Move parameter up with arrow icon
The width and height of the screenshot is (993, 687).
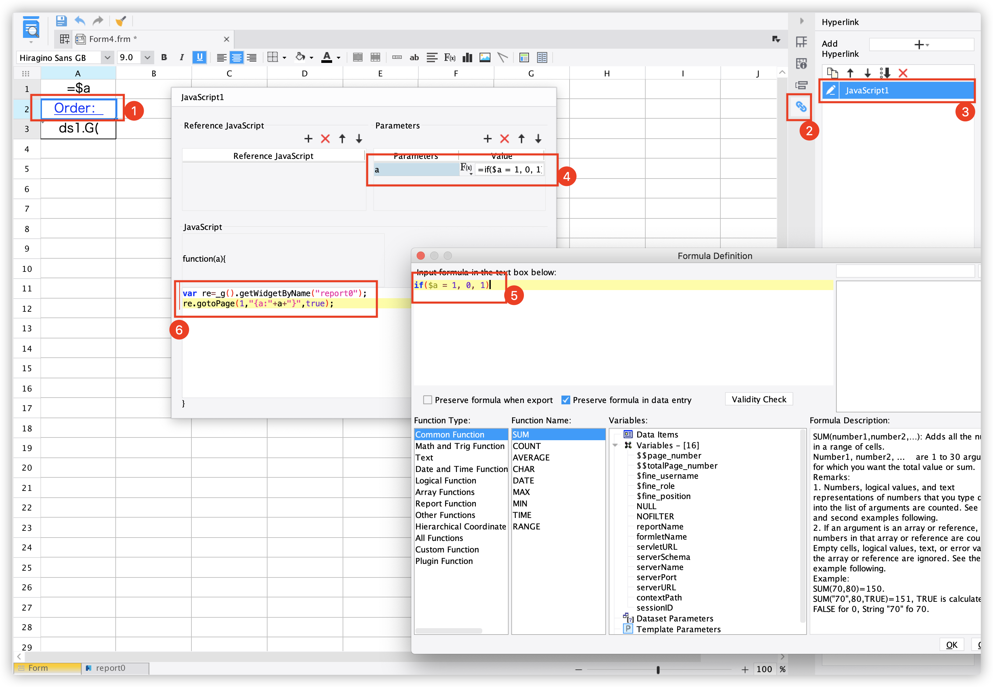click(521, 139)
